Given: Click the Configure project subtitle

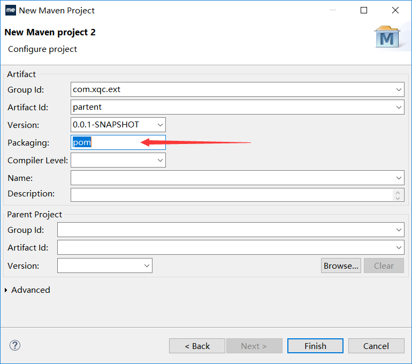Looking at the screenshot, I should [42, 49].
